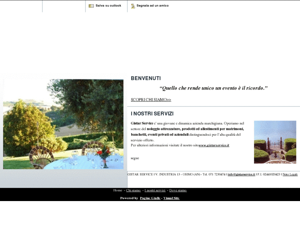The height and width of the screenshot is (225, 300).
Task: Click the segue link
Action: pos(135,158)
